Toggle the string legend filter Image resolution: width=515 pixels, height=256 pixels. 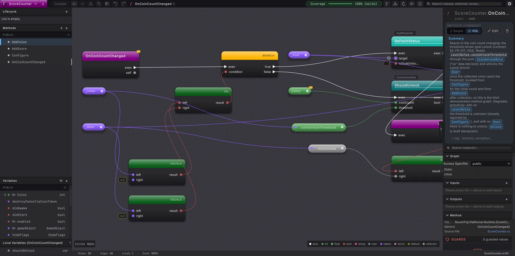coord(360,244)
